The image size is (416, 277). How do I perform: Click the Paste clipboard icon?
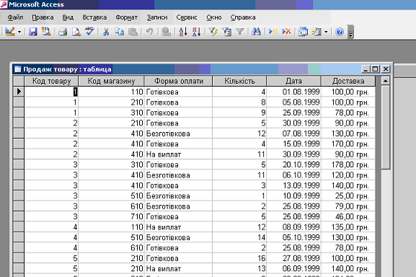click(133, 32)
